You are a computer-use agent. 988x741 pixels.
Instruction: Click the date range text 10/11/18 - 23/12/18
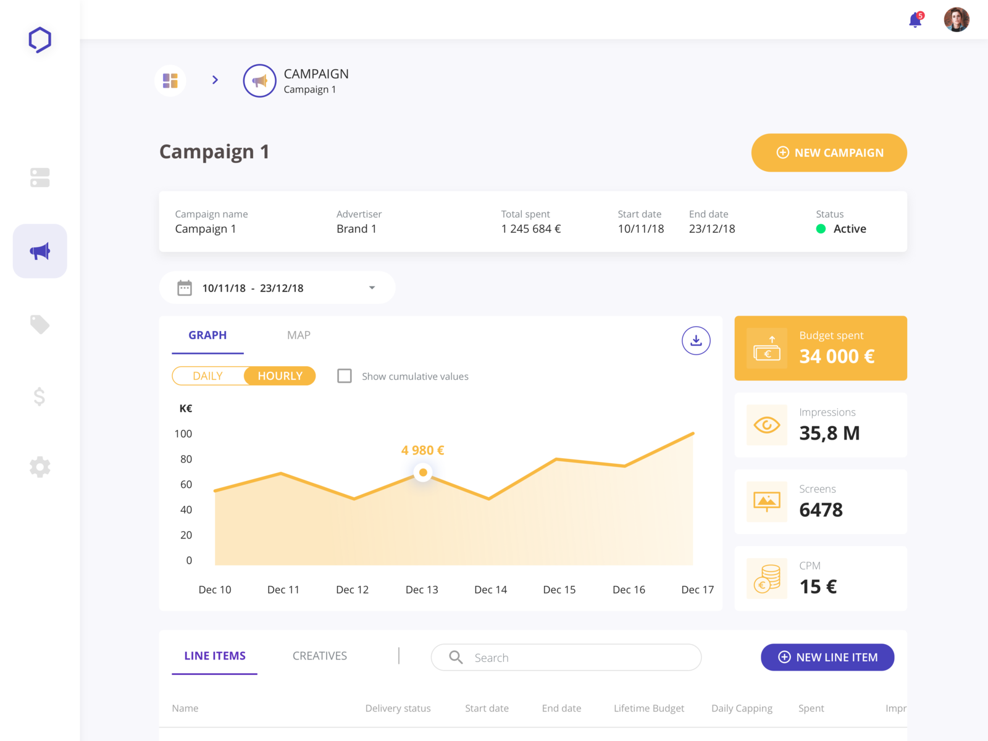point(253,288)
